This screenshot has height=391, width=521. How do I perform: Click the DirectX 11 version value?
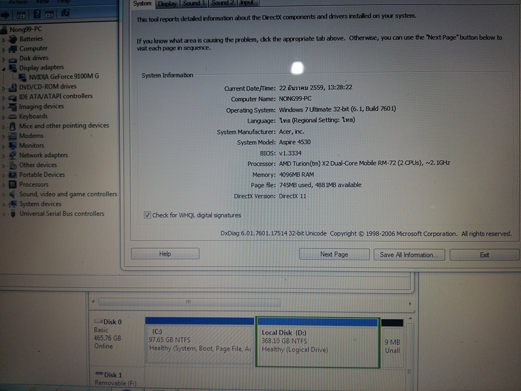tap(293, 196)
